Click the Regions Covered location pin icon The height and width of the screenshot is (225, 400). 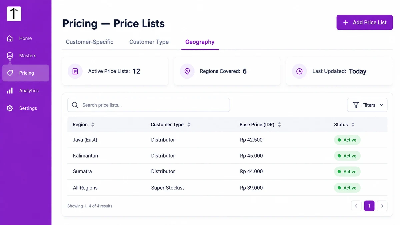[187, 71]
